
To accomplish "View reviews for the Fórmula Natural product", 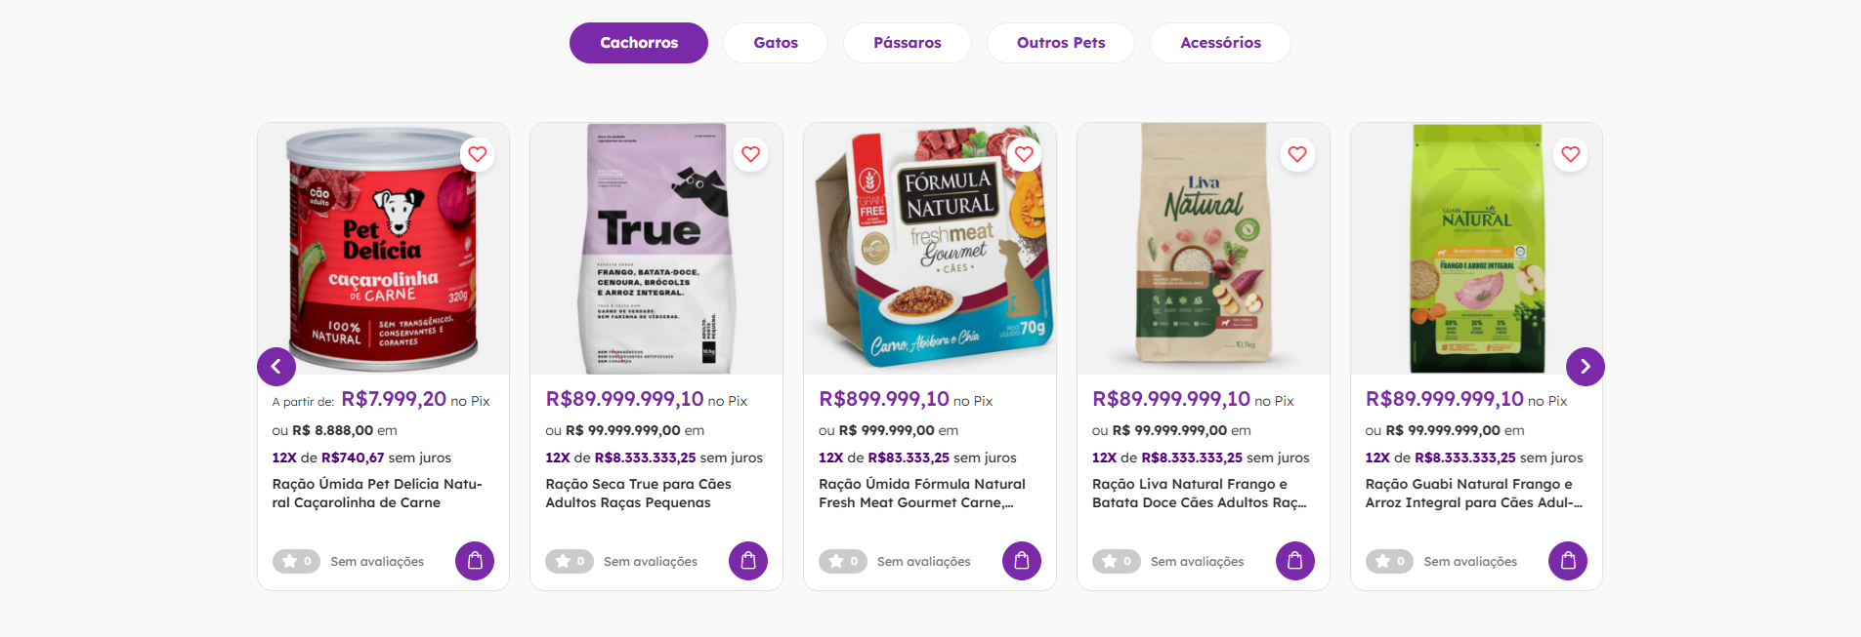I will (x=922, y=561).
